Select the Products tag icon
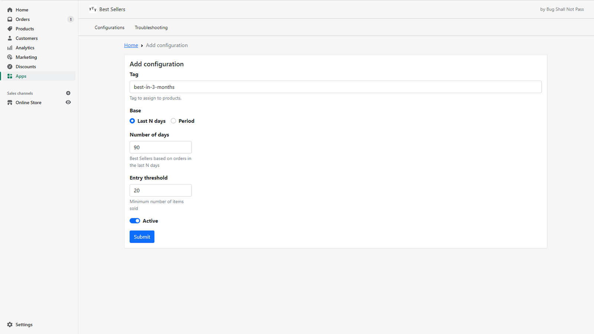This screenshot has height=334, width=594. click(10, 29)
